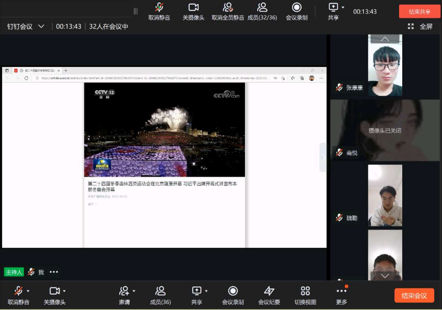
Task: Open 成员(32/36) in the top toolbar
Action: pos(262,12)
